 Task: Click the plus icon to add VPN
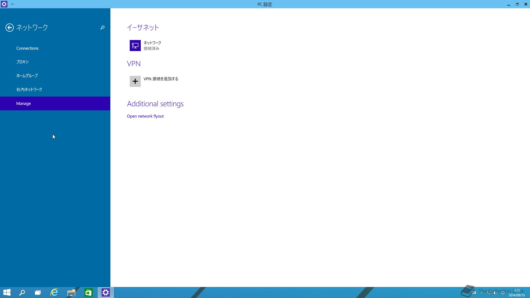(x=135, y=81)
